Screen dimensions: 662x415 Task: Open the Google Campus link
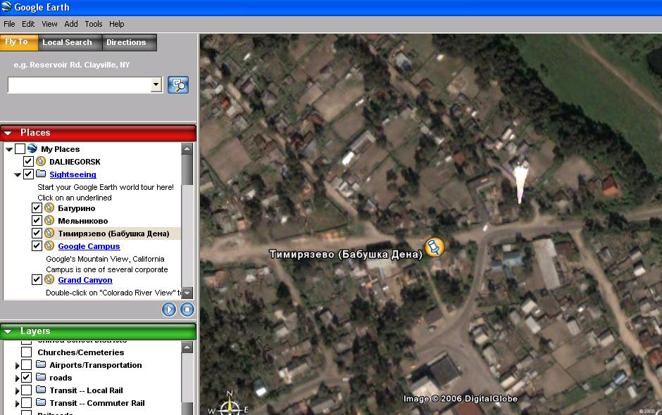click(x=89, y=246)
